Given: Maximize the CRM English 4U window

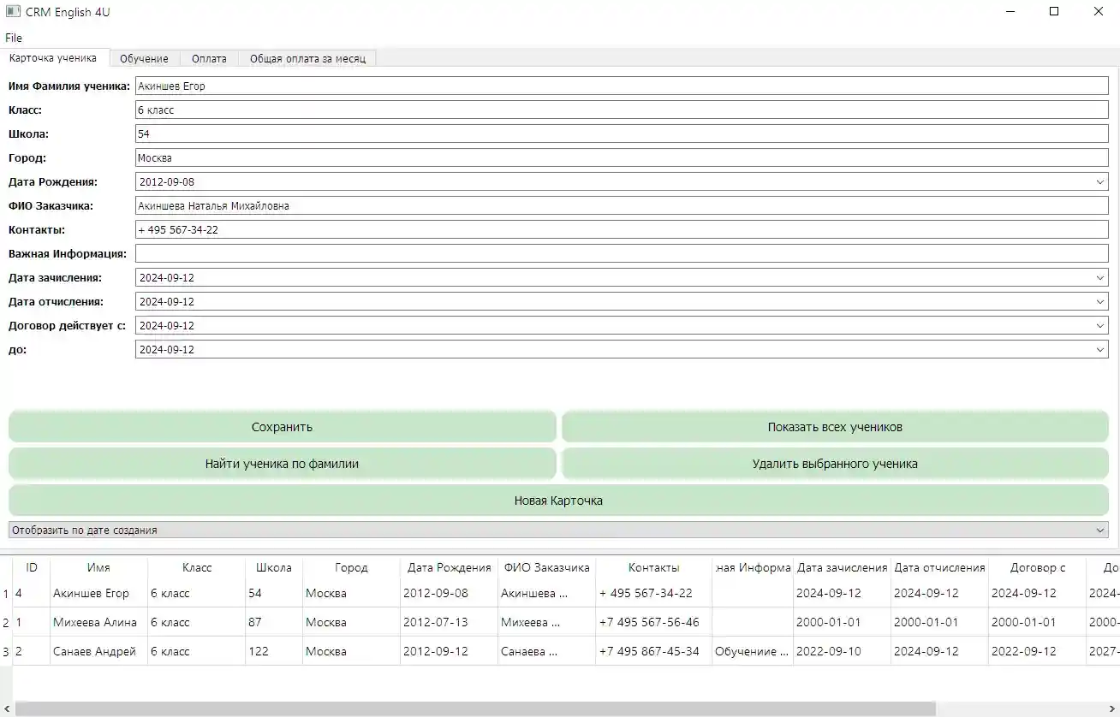Looking at the screenshot, I should 1054,12.
